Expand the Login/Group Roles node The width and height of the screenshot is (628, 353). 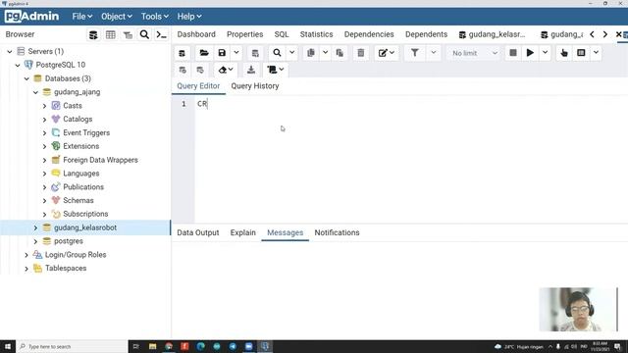(x=26, y=255)
